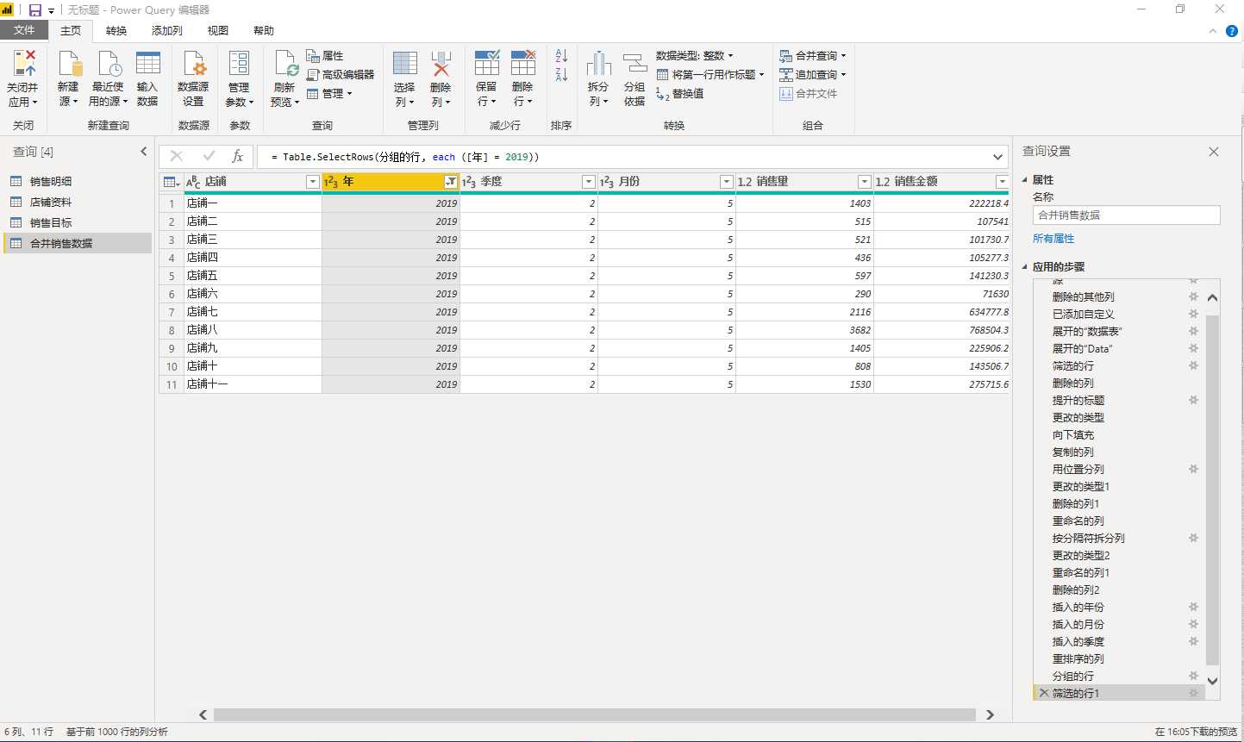Open gear settings for 分组的行 step
The height and width of the screenshot is (742, 1244).
coord(1193,676)
